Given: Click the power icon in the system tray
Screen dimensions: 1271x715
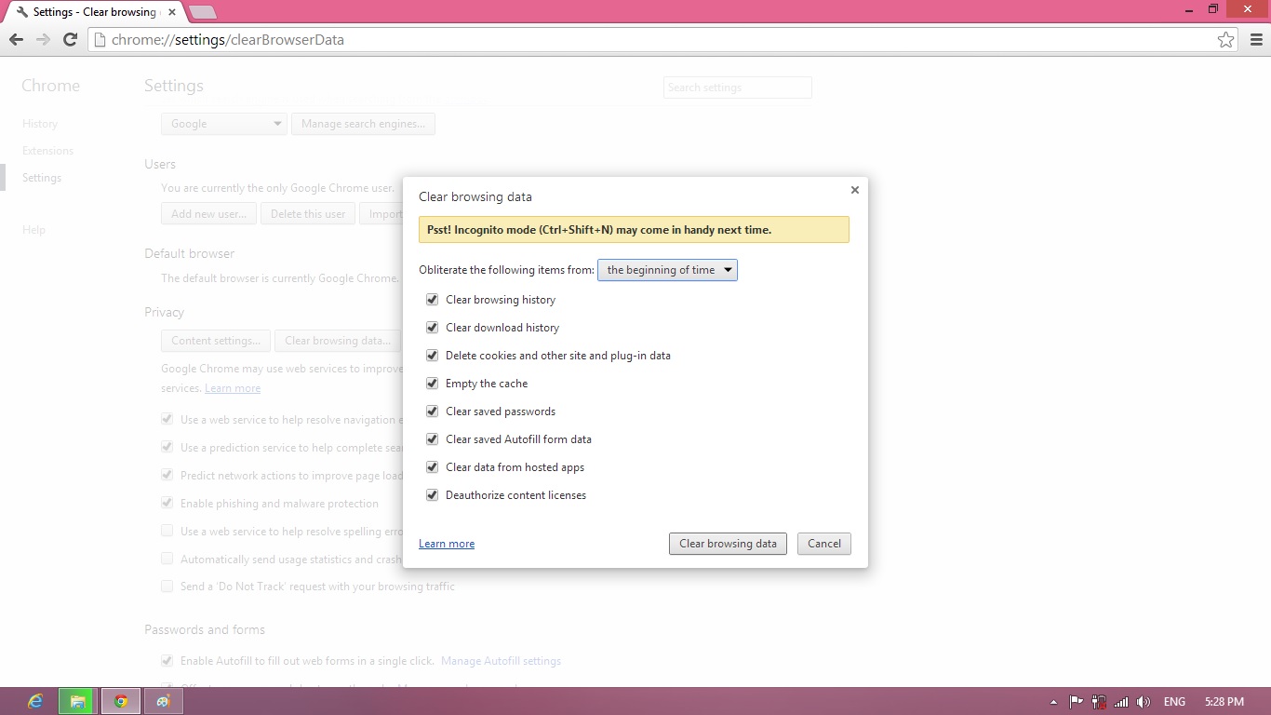Looking at the screenshot, I should 1099,702.
